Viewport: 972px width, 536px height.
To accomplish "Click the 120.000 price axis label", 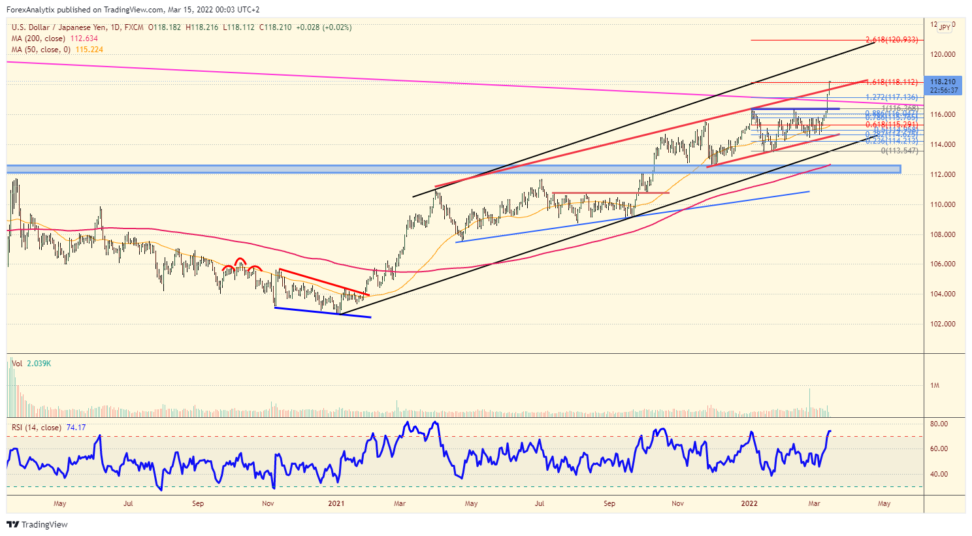I will click(943, 54).
